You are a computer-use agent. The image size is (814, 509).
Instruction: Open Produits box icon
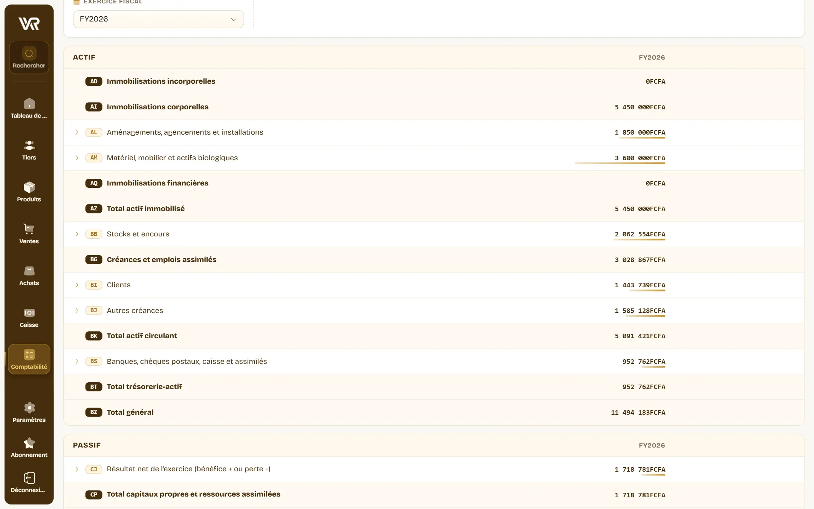click(x=29, y=187)
